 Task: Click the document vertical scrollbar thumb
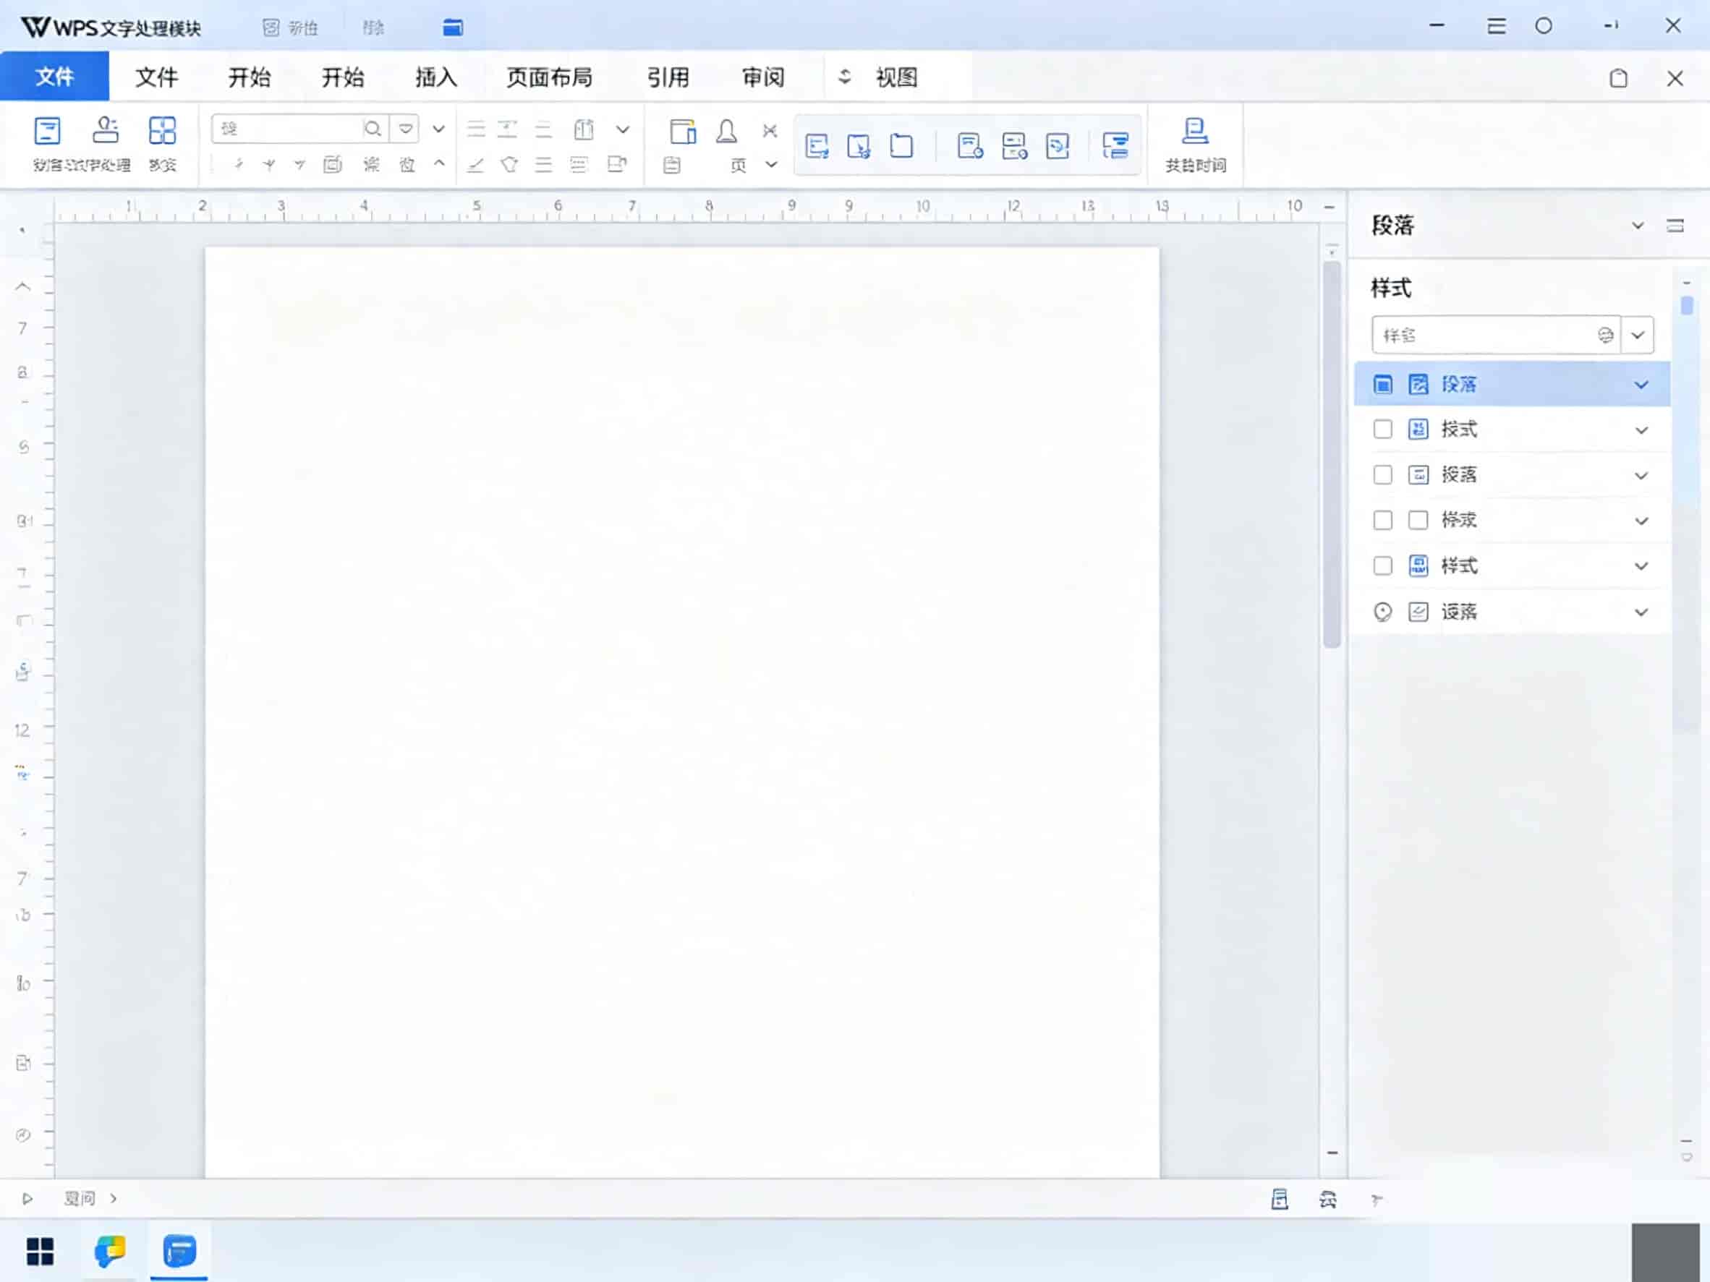click(1331, 455)
